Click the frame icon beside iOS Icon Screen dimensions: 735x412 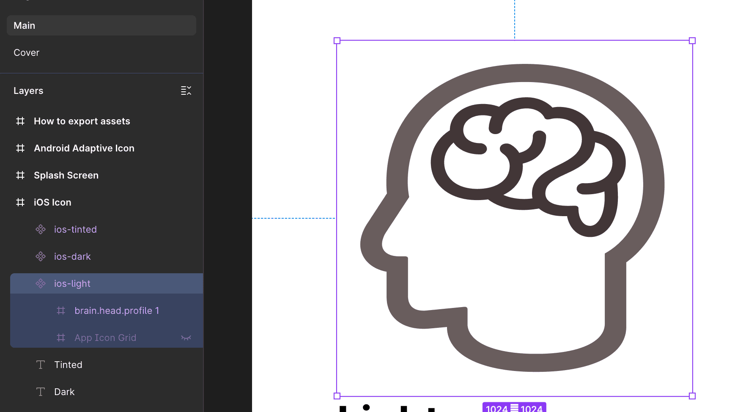20,202
